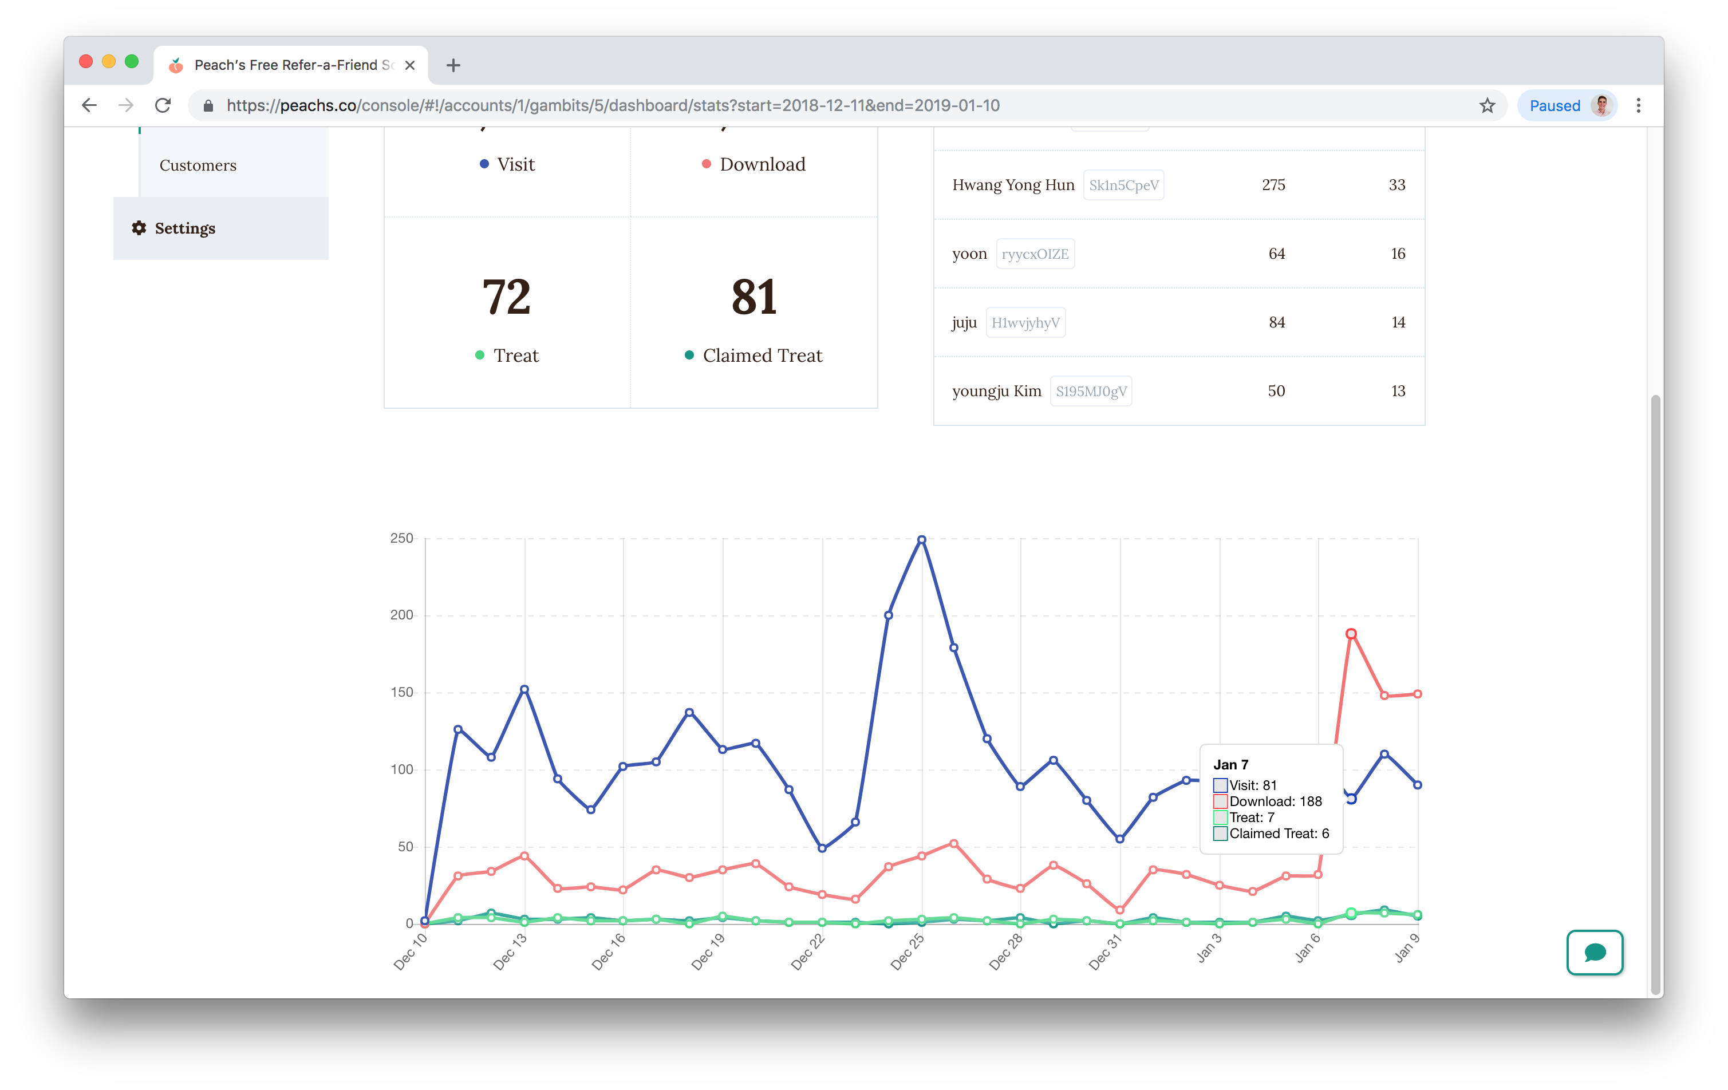Click referral code Skln5CpeV
This screenshot has width=1728, height=1090.
coord(1123,185)
